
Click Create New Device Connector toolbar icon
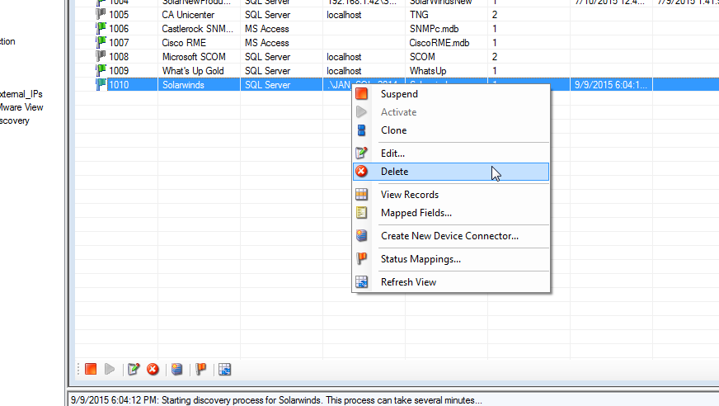[177, 369]
